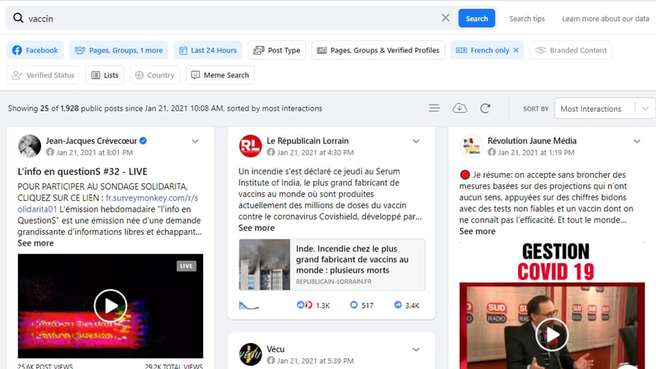
Task: Click Jean-Jacques Crèvecœur profile avatar
Action: pos(29,146)
